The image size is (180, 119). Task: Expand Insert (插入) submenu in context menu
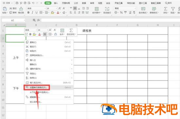(x=49, y=60)
